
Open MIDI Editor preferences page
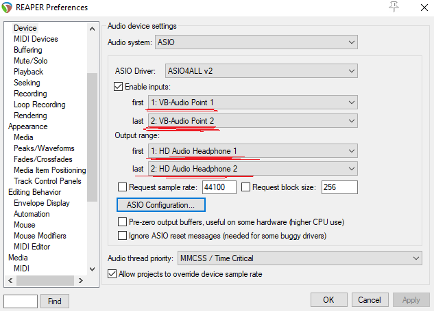point(32,247)
